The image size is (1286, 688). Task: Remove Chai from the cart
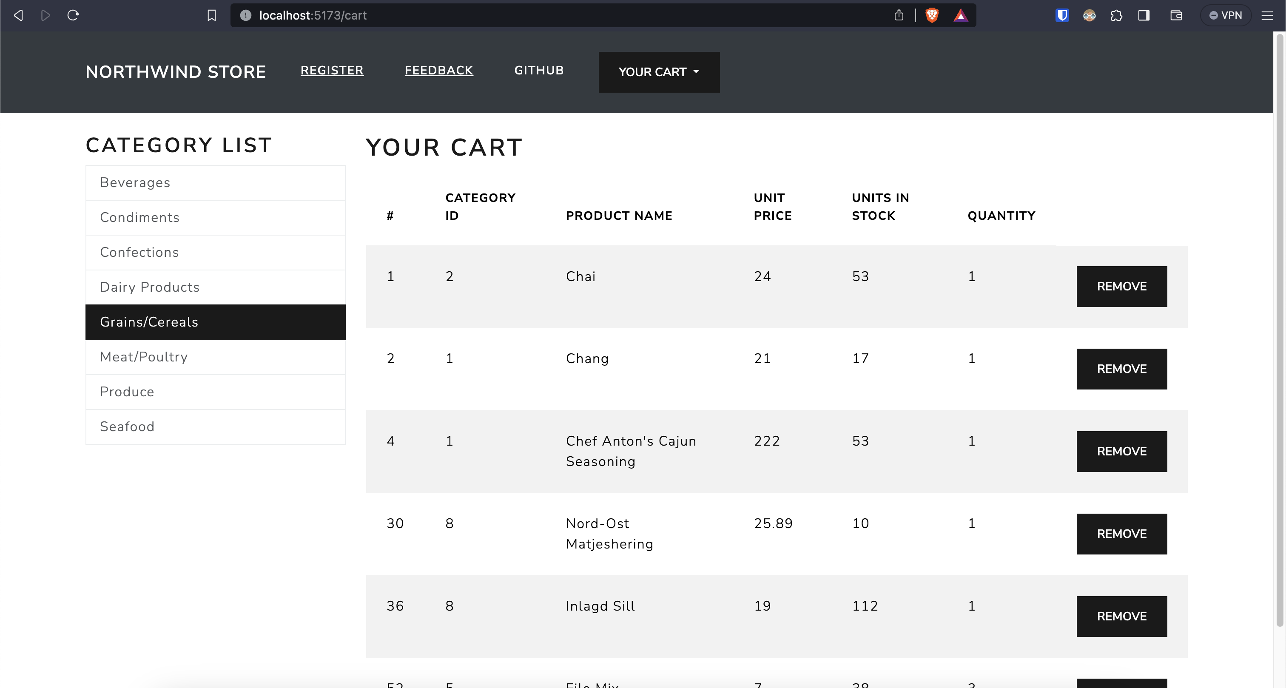[1121, 286]
